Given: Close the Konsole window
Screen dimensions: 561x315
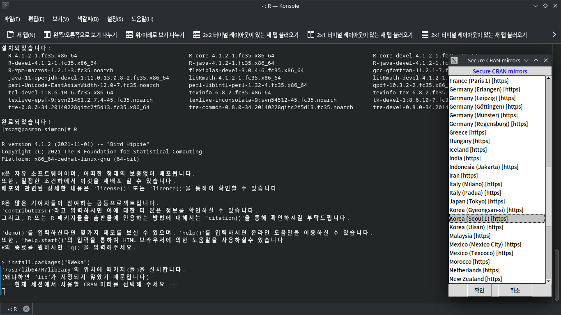Looking at the screenshot, I should pyautogui.click(x=555, y=6).
